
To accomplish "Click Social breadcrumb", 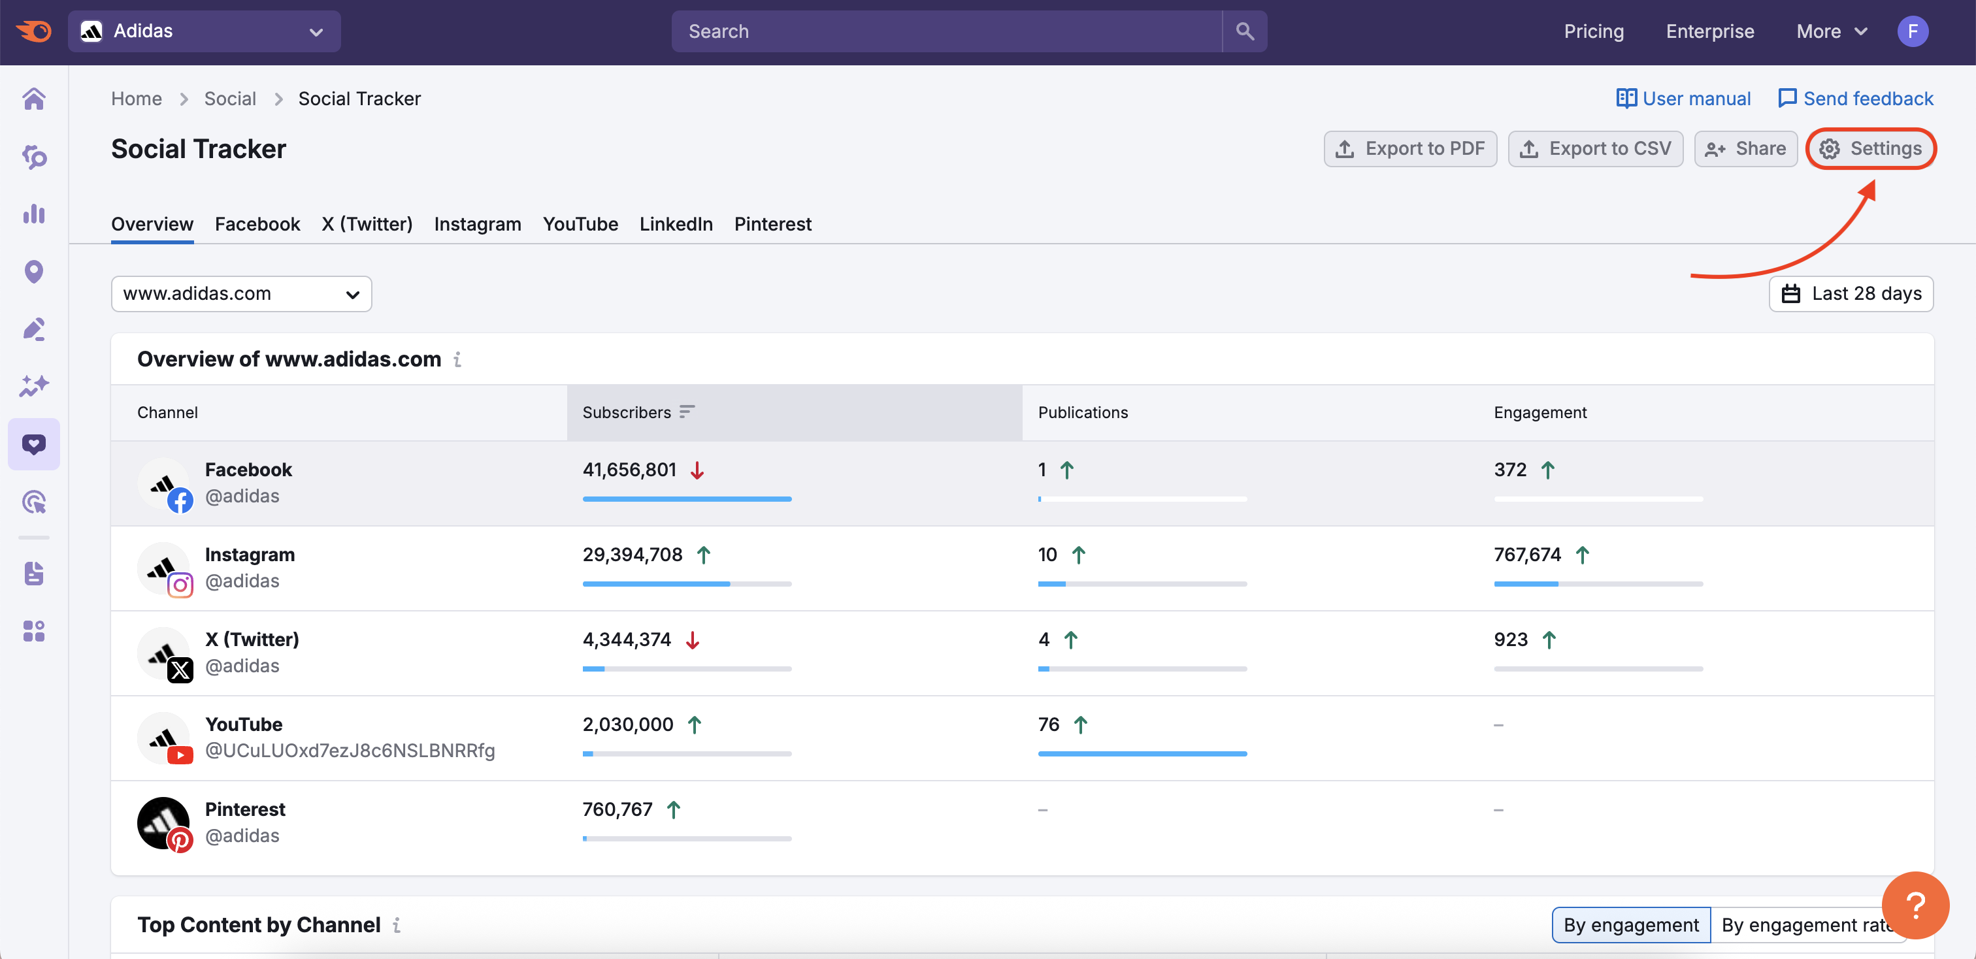I will [230, 99].
